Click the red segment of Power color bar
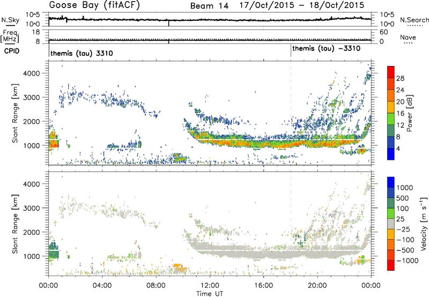The height and width of the screenshot is (297, 429). tap(391, 72)
